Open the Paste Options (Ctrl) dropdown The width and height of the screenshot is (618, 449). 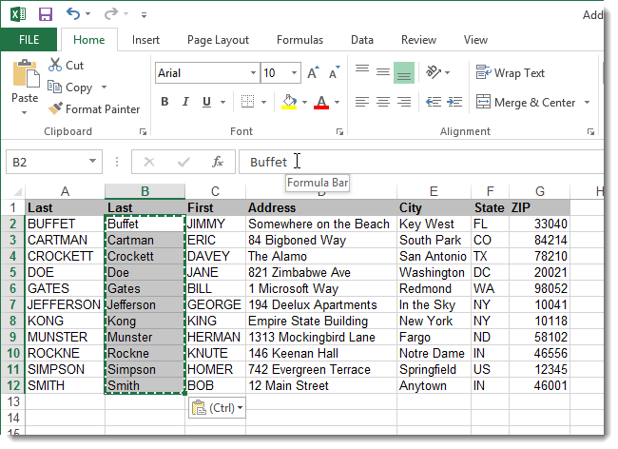click(x=217, y=407)
